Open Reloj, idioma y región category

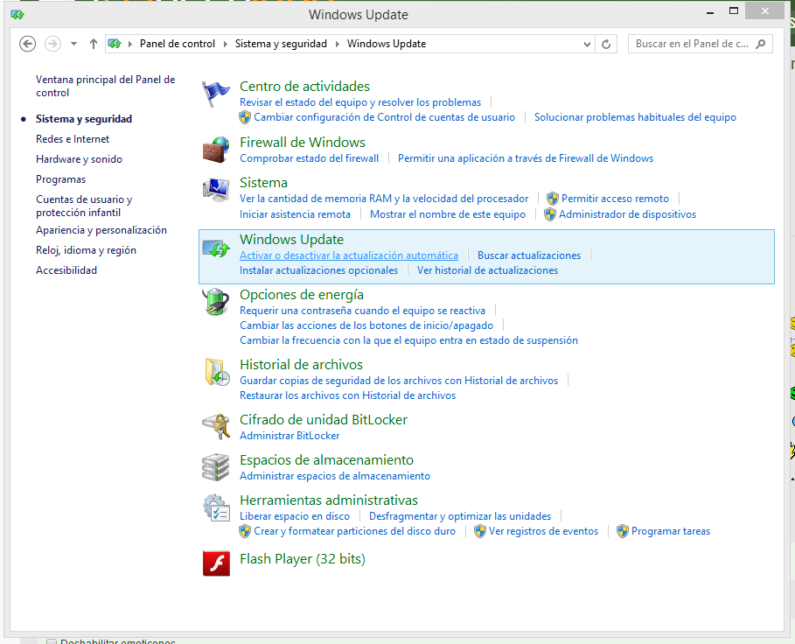click(x=87, y=250)
